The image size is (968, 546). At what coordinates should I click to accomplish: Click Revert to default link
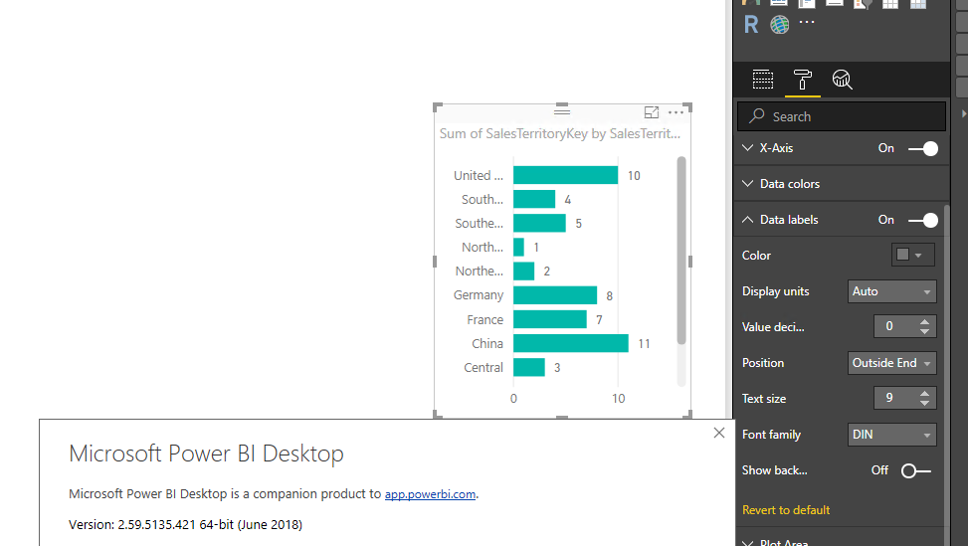tap(786, 510)
